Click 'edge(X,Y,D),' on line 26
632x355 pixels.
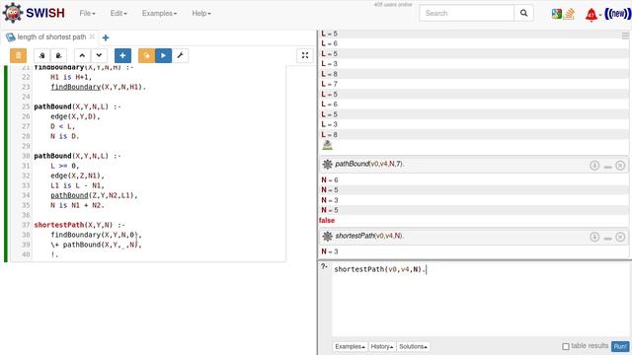[75, 116]
